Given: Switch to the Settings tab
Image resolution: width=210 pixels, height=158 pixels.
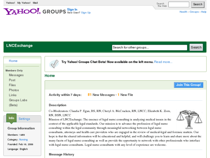Looking at the screenshot, I should coord(24,119).
